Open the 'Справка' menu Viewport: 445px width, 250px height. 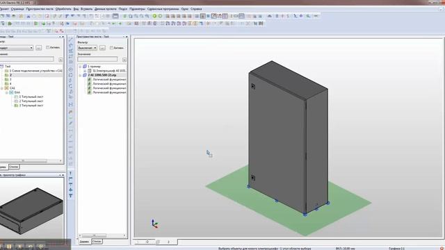point(196,9)
